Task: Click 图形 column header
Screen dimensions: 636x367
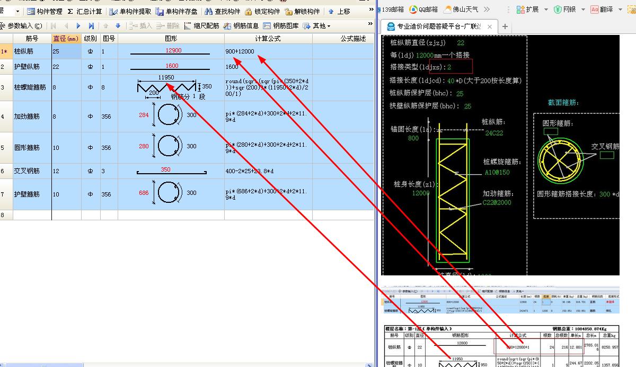Action: click(171, 39)
